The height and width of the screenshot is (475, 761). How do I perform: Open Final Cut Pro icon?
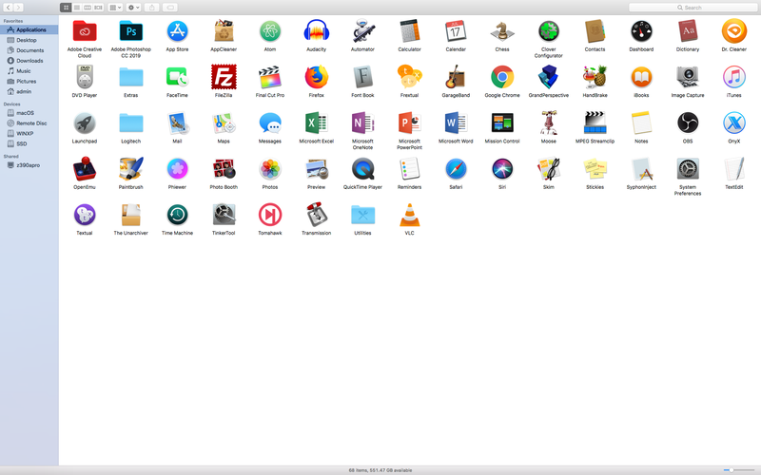point(270,77)
